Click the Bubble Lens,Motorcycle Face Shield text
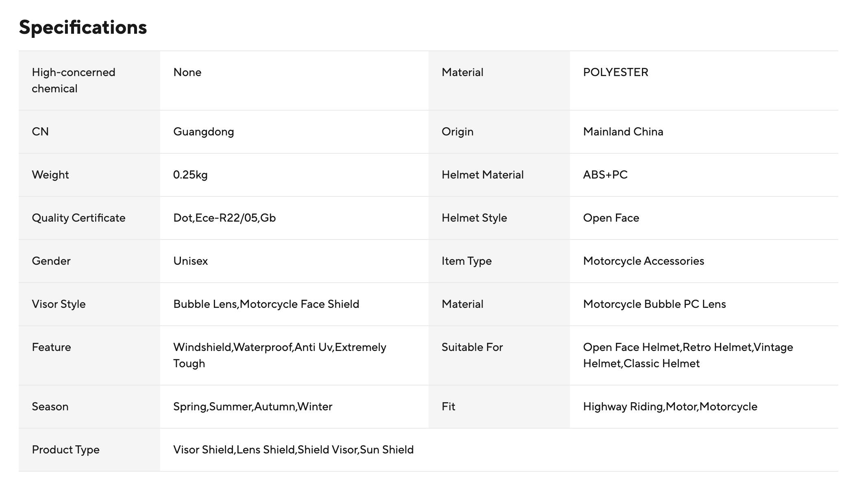Viewport: 844px width, 488px height. (x=266, y=304)
